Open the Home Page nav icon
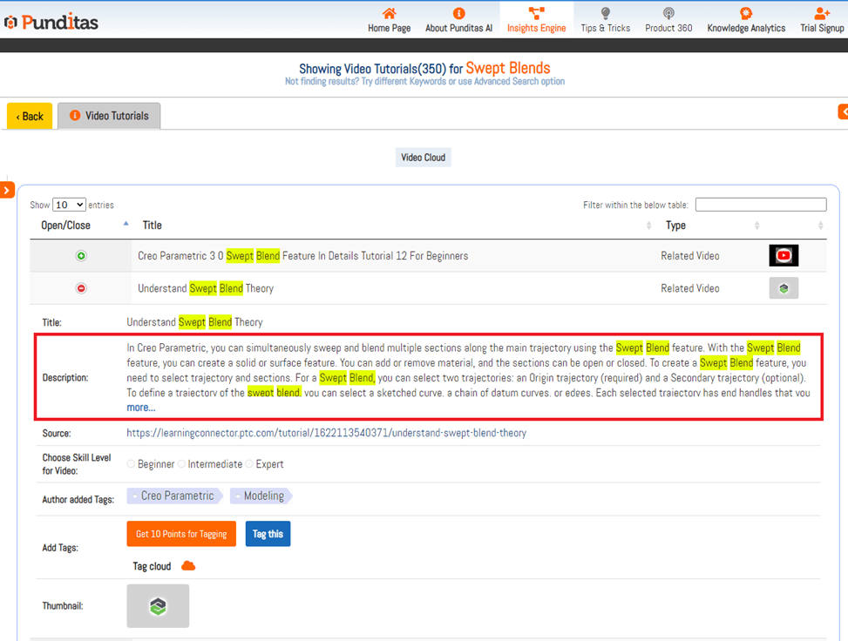This screenshot has width=848, height=641. pyautogui.click(x=389, y=13)
